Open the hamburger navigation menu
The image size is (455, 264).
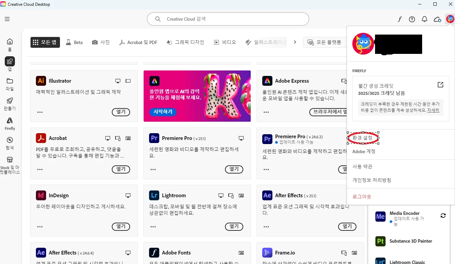(x=7, y=19)
